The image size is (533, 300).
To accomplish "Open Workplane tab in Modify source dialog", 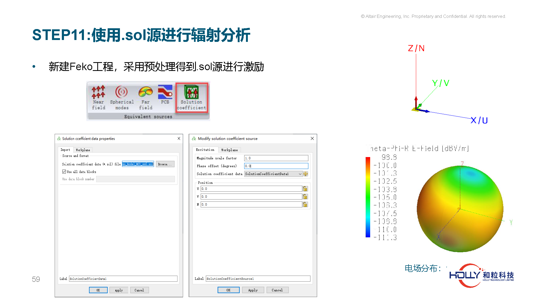I will point(229,150).
